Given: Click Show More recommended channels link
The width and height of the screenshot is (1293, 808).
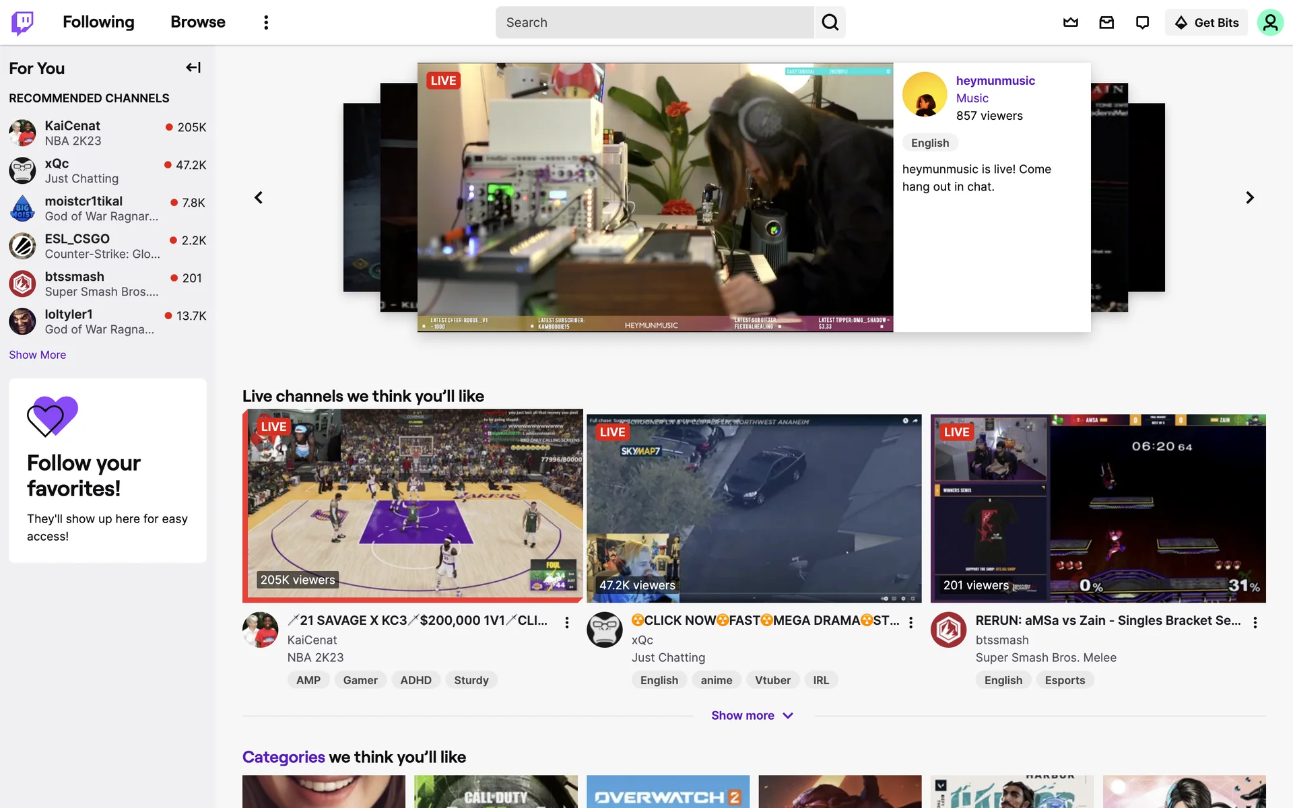Looking at the screenshot, I should click(38, 355).
